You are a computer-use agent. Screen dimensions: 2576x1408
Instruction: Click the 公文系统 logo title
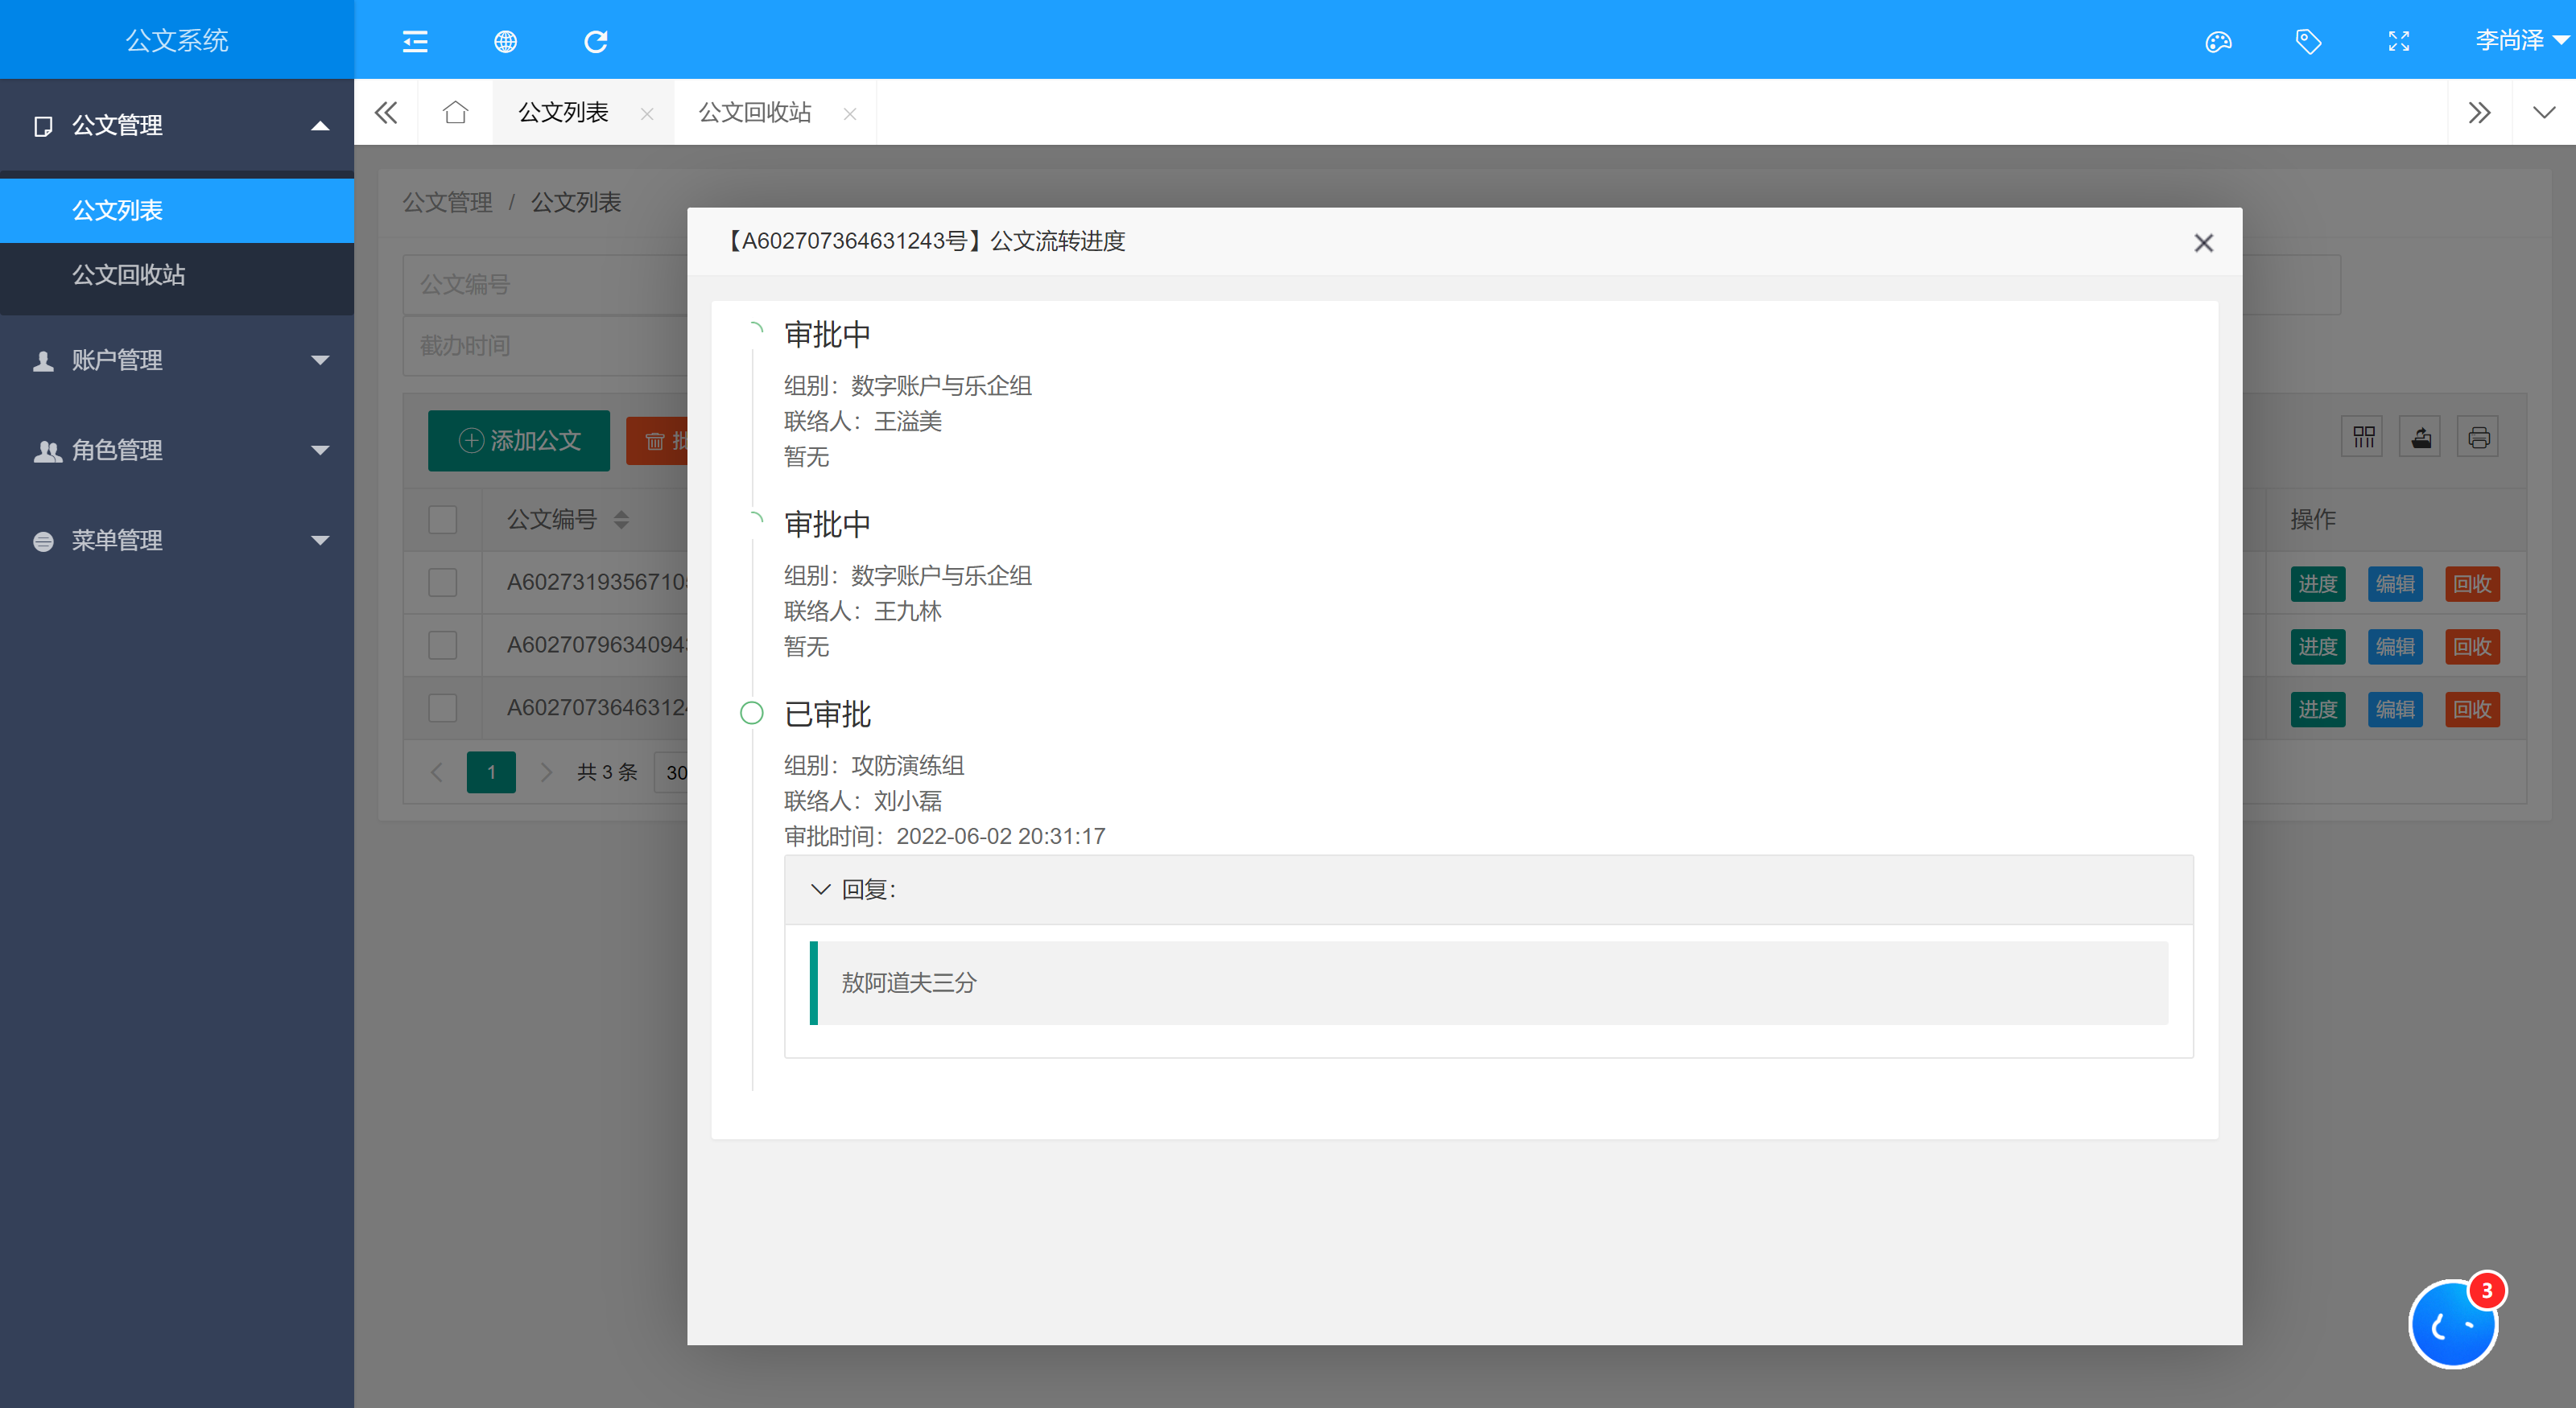pos(177,40)
